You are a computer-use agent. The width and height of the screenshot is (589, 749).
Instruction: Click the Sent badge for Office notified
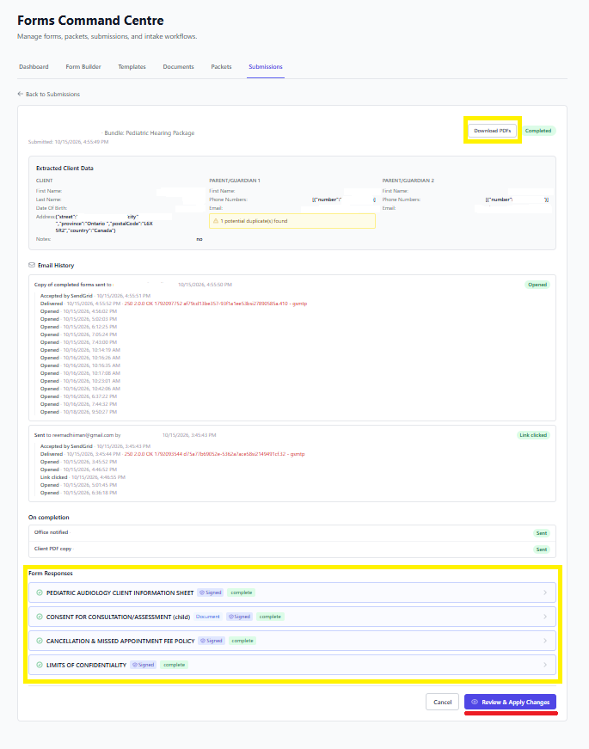point(541,533)
